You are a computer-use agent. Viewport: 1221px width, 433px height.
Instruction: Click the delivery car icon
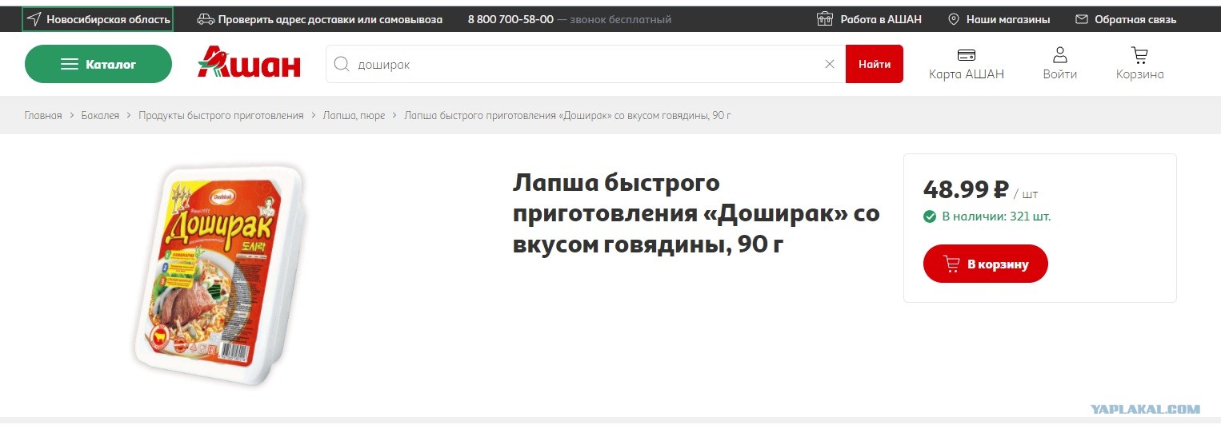click(x=206, y=19)
